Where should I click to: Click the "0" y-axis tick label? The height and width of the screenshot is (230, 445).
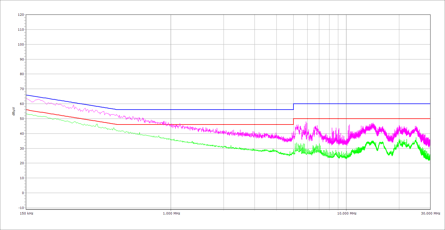pos(22,193)
